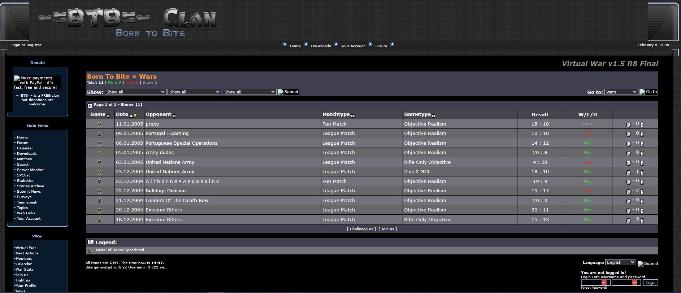Screen dimensions: 681x293
Task: Open the Go to Wars dropdown
Action: click(x=621, y=92)
